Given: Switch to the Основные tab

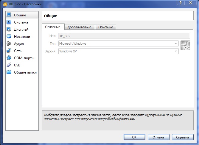Looking at the screenshot, I should click(x=53, y=27).
